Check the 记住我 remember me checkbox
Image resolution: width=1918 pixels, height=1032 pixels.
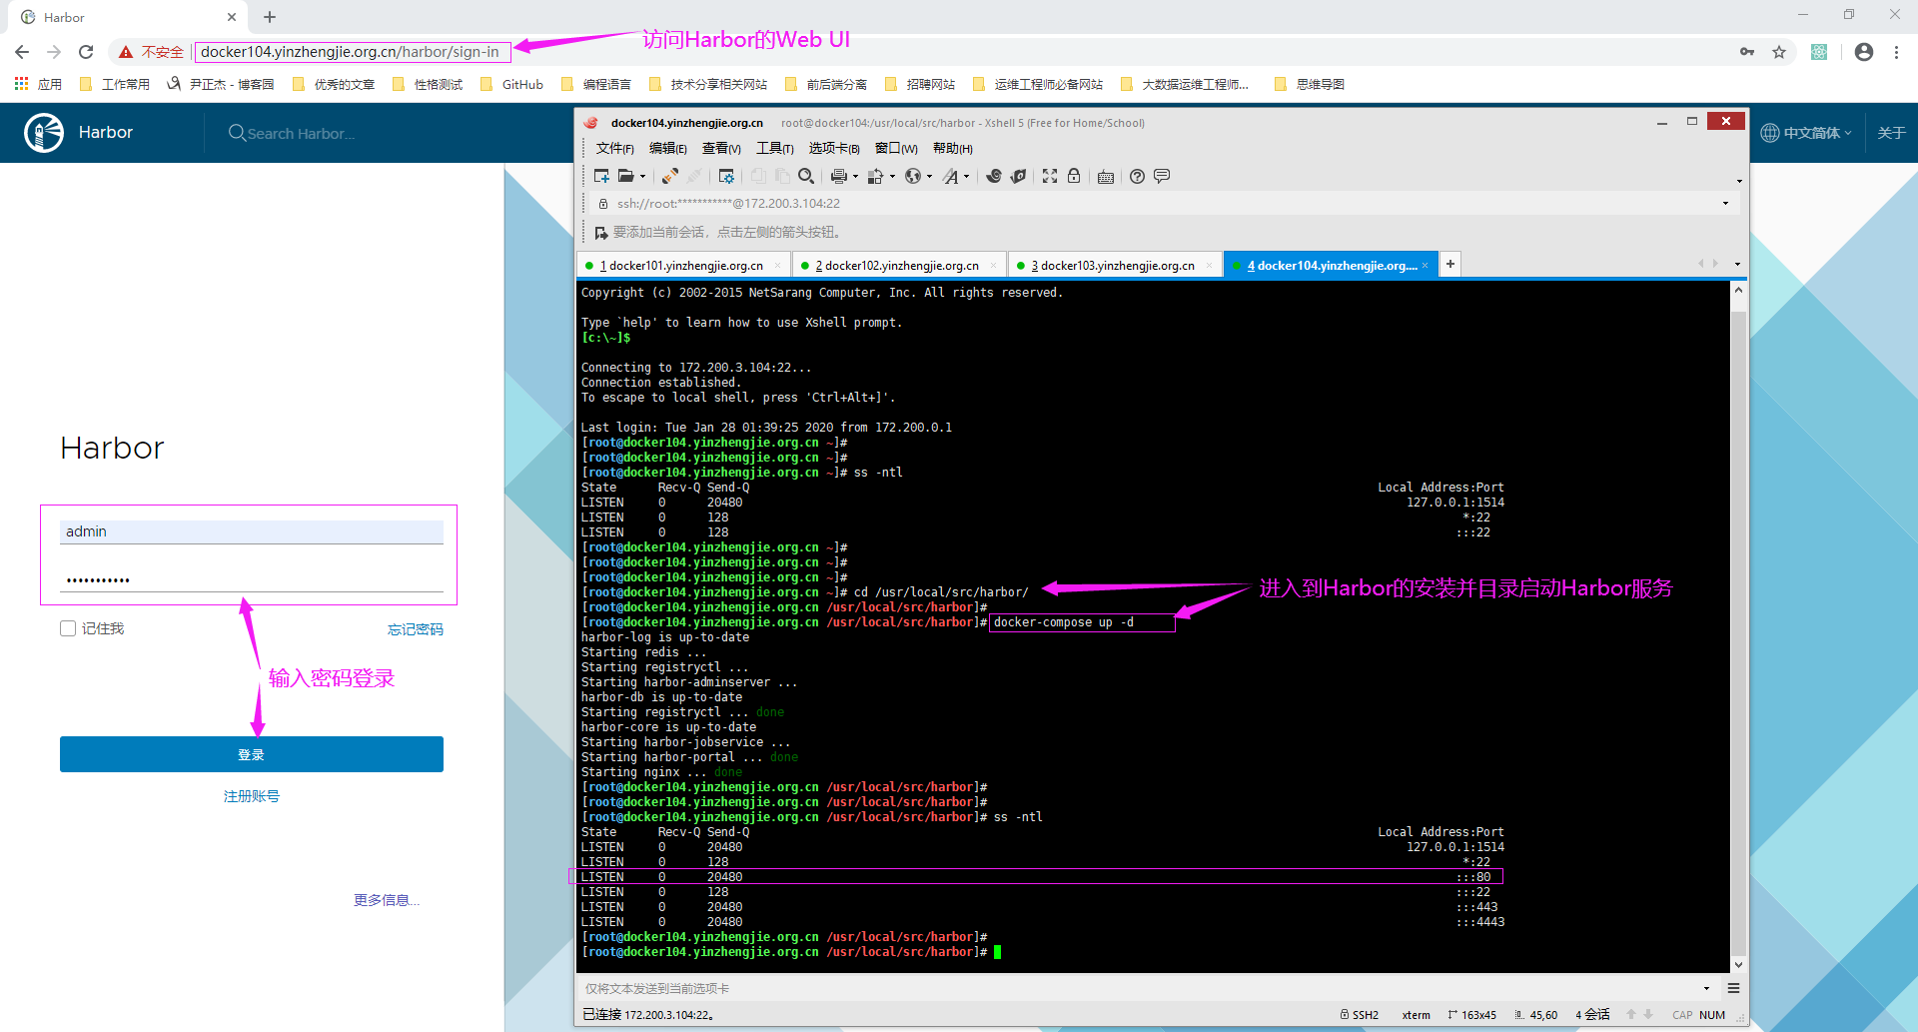(68, 628)
